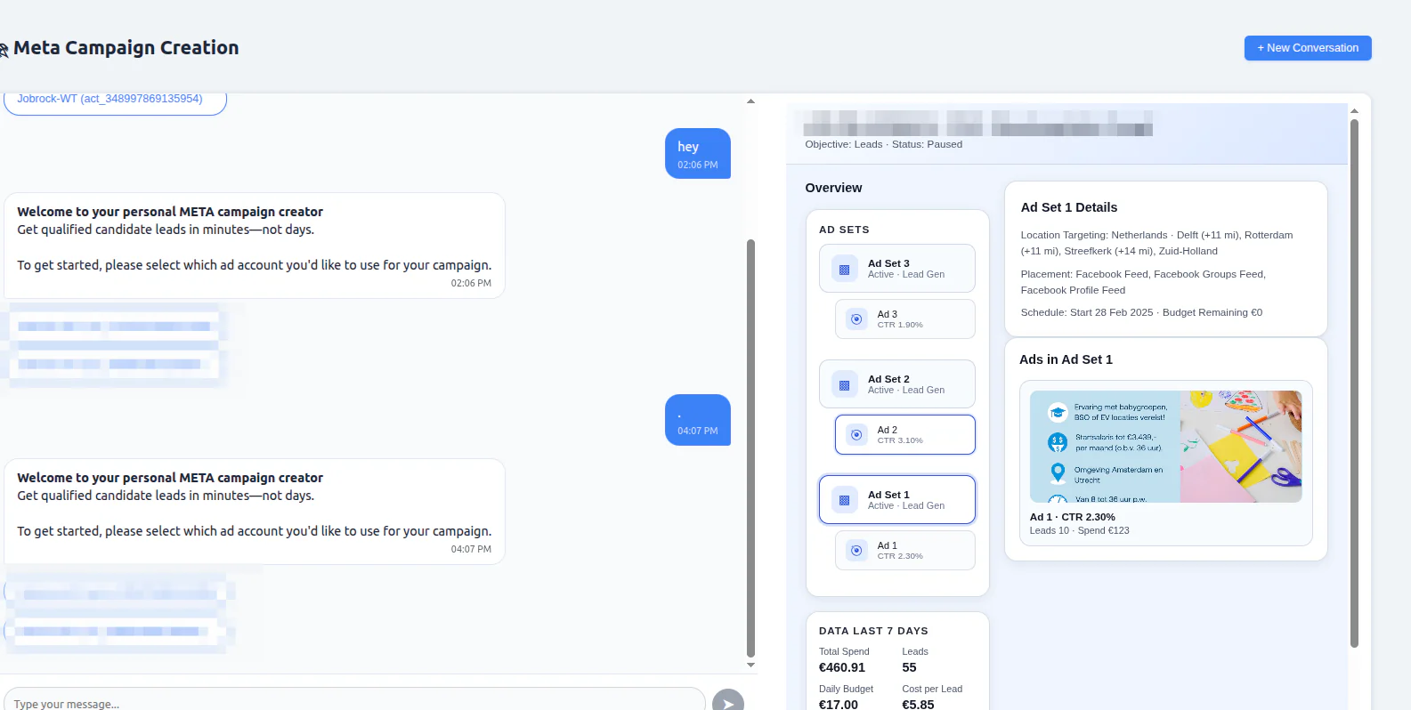Screen dimensions: 1411x710
Task: Click the welcome message sent at 02:06 PM
Action: (x=255, y=246)
